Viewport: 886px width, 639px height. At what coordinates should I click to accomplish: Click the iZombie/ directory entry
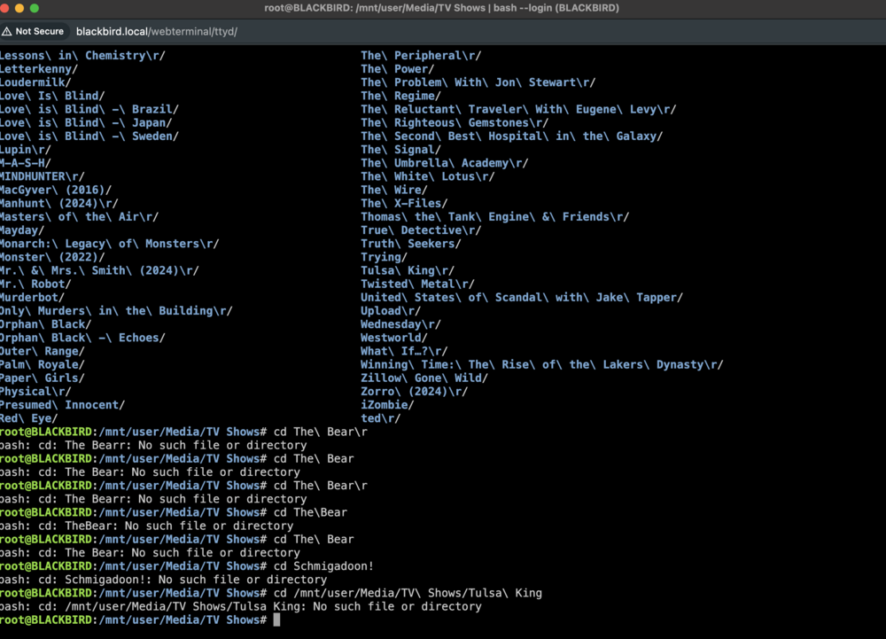[388, 405]
